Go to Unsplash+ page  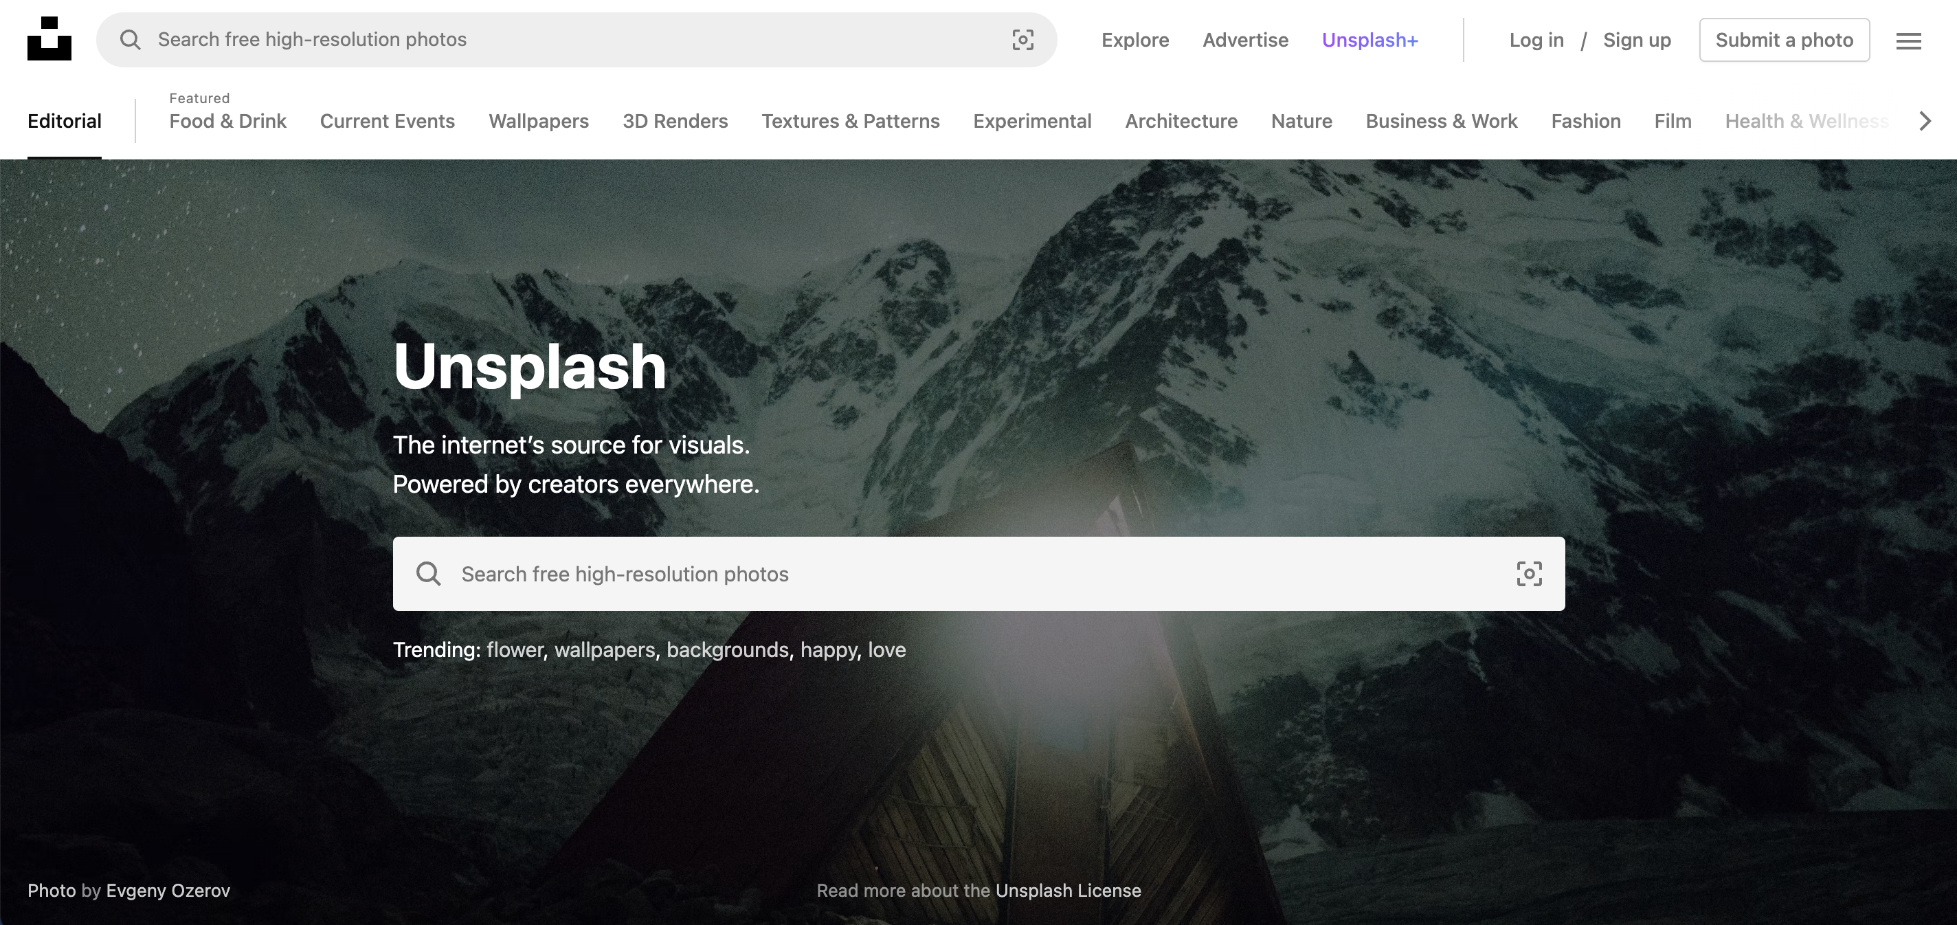click(1369, 40)
